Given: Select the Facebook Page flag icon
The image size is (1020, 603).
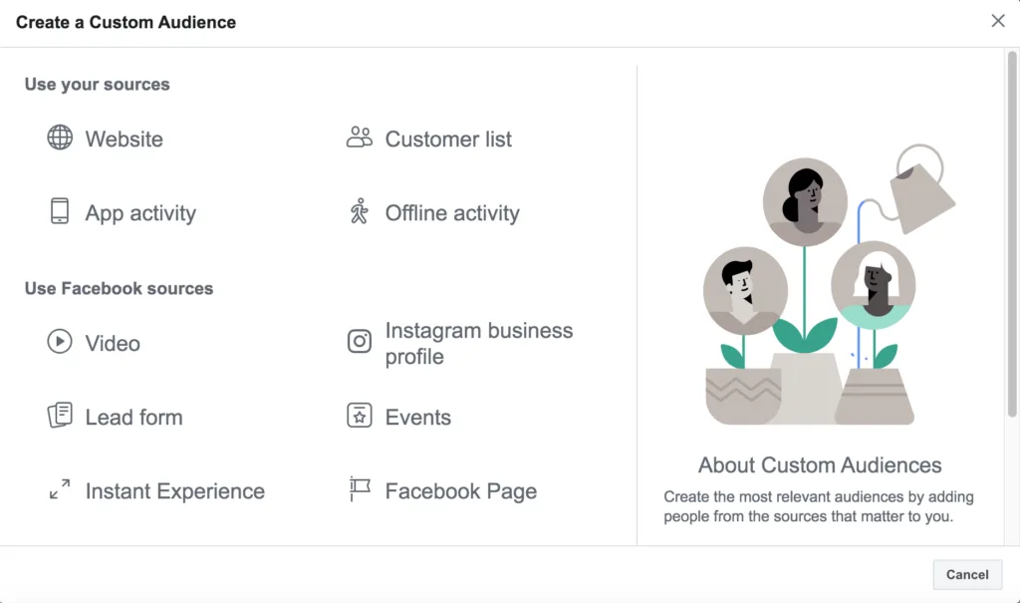Looking at the screenshot, I should pyautogui.click(x=359, y=489).
